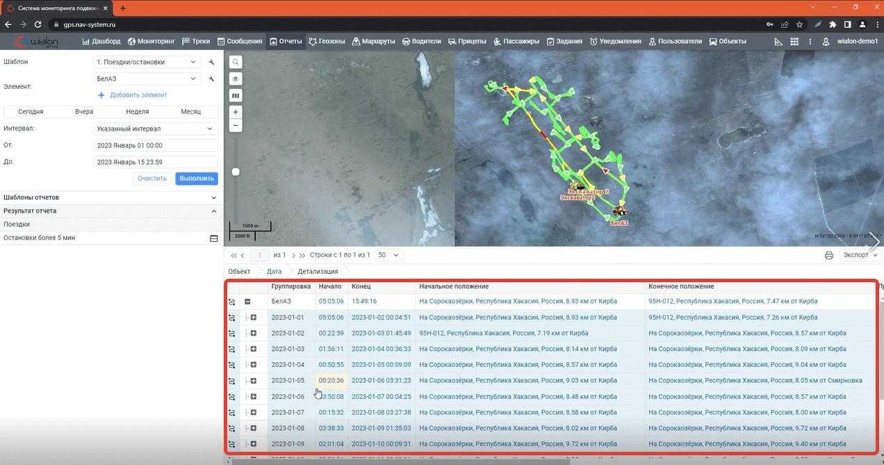Open the apps grid icon in Wialon header

tap(794, 42)
